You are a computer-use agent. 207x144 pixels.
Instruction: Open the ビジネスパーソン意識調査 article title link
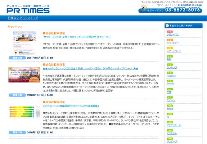tap(71, 106)
